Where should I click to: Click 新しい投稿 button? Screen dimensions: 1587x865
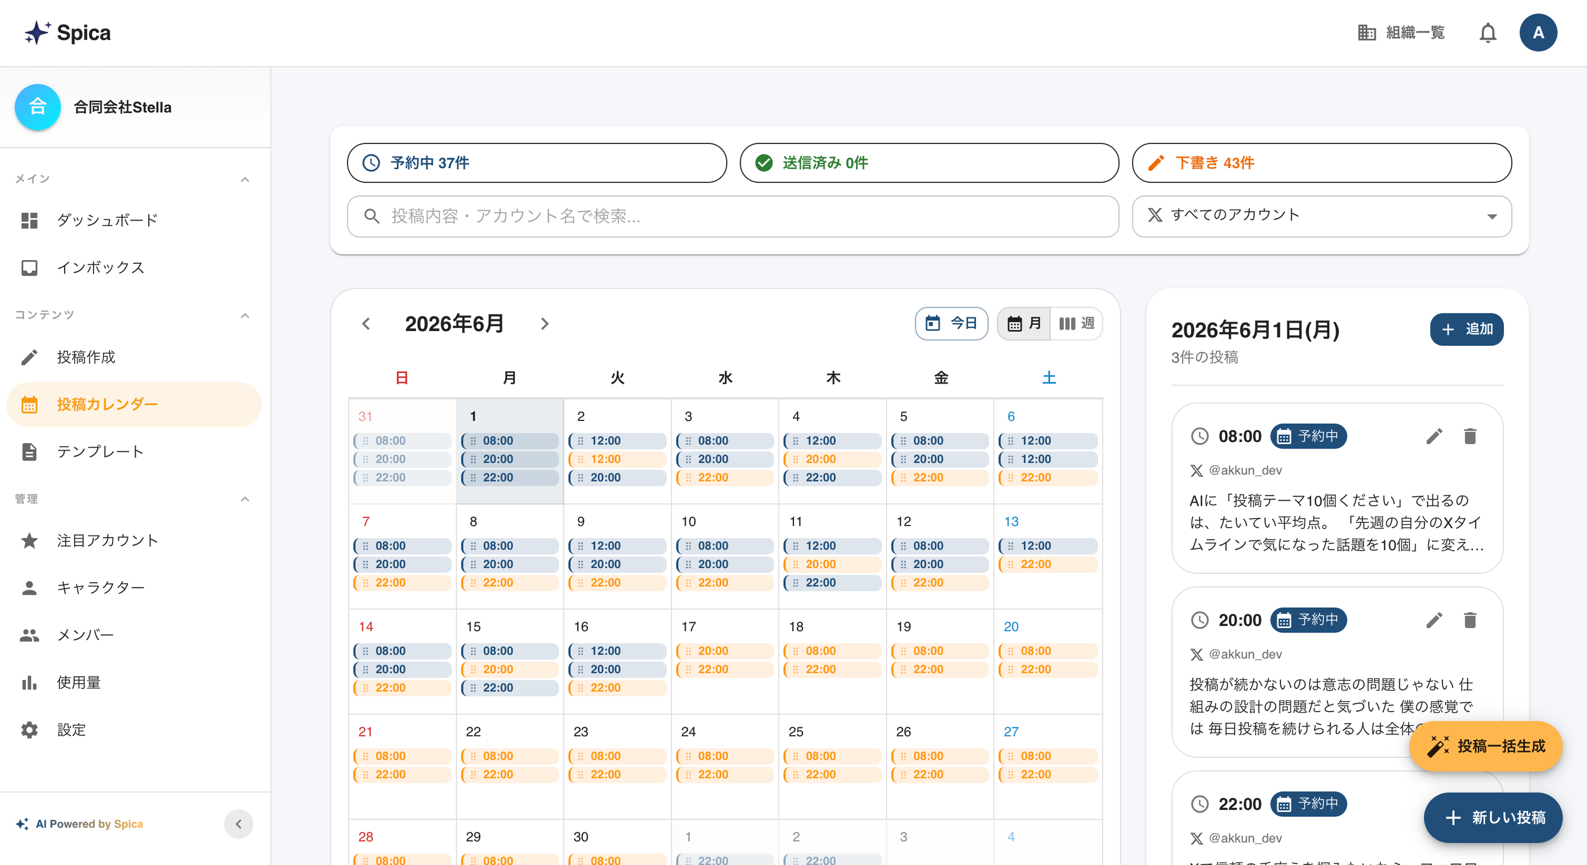pos(1493,817)
